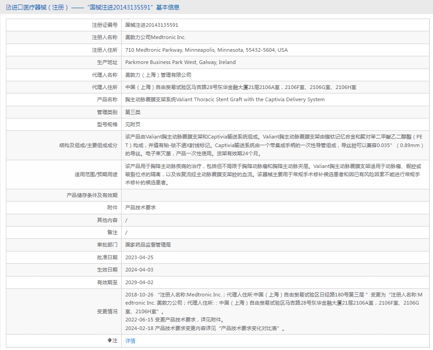Click the 注册人名称 label
Viewport: 433px width, 350px height.
click(105, 37)
